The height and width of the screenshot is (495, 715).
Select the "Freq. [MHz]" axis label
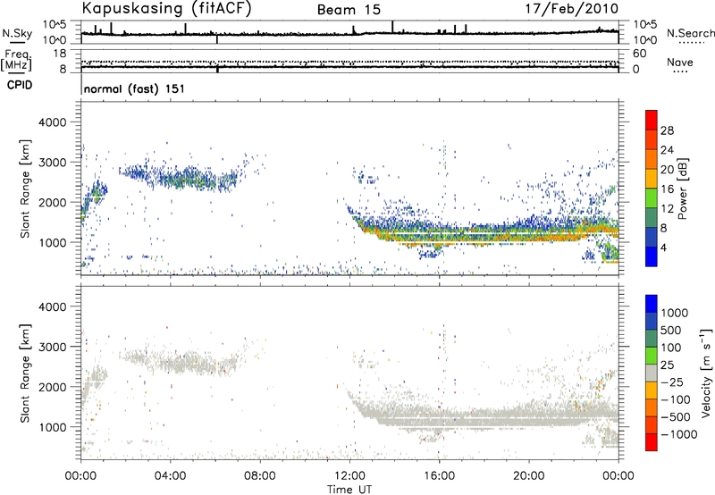tap(16, 60)
